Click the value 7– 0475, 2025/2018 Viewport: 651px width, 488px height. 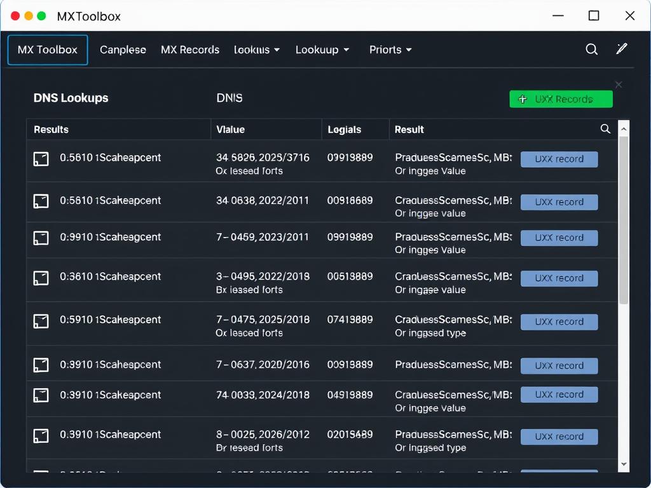[263, 320]
